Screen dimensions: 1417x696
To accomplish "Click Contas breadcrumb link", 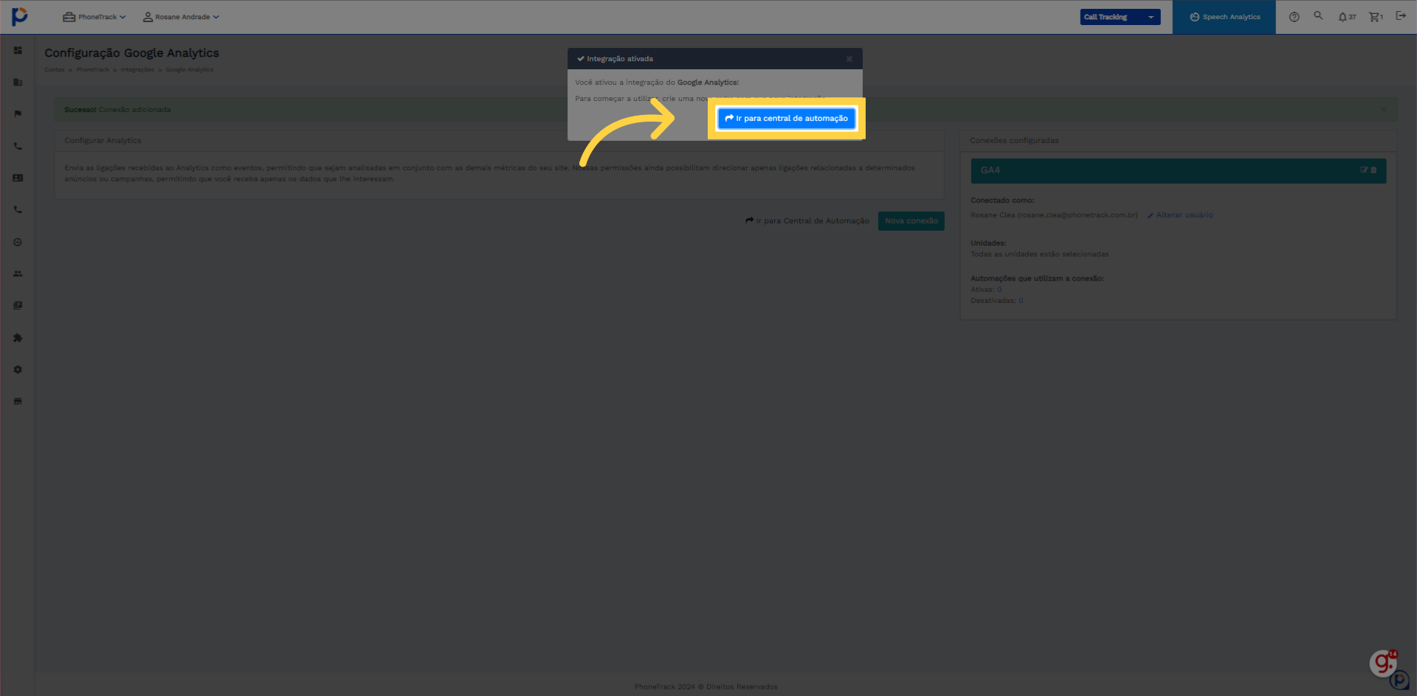I will click(x=54, y=70).
